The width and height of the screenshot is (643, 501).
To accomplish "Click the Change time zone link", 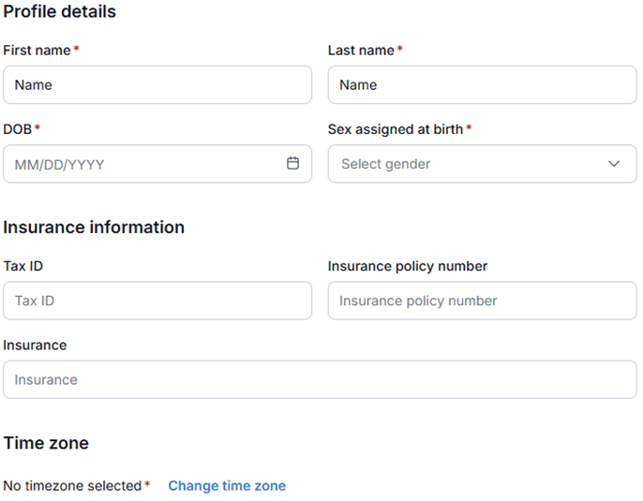I will [227, 485].
